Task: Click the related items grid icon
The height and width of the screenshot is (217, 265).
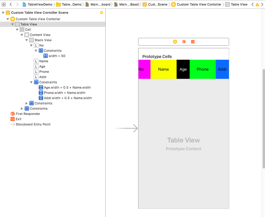Action: click(x=4, y=4)
